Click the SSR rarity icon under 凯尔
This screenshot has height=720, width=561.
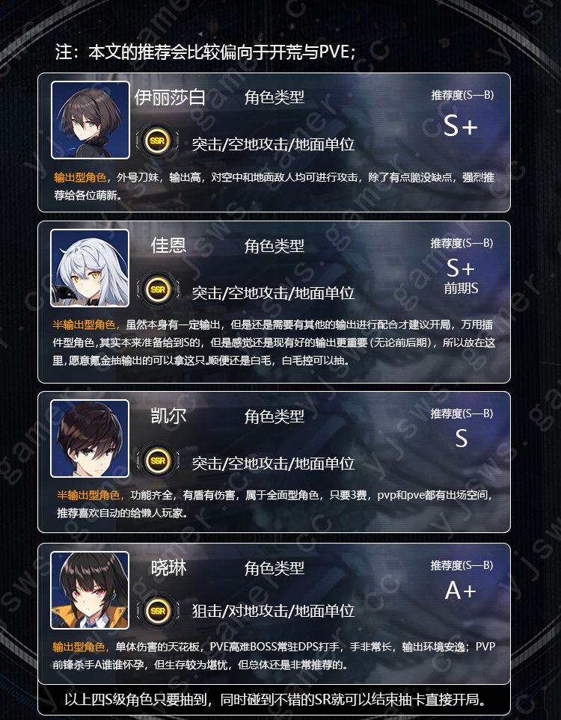coord(158,461)
